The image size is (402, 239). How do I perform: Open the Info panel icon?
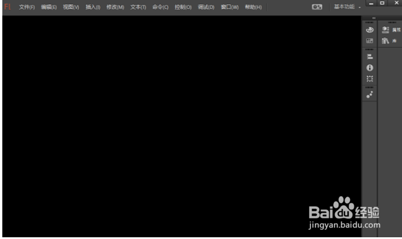[370, 68]
